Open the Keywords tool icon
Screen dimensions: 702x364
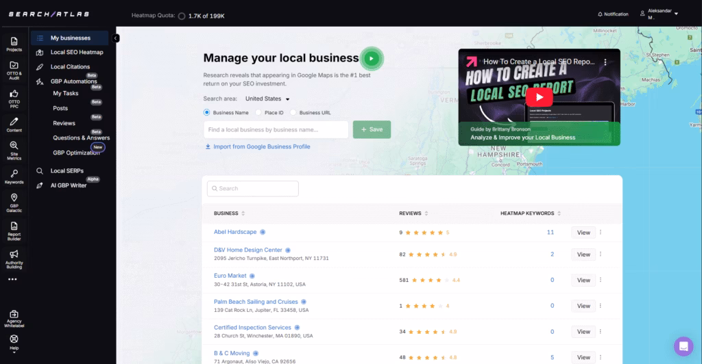coord(14,176)
